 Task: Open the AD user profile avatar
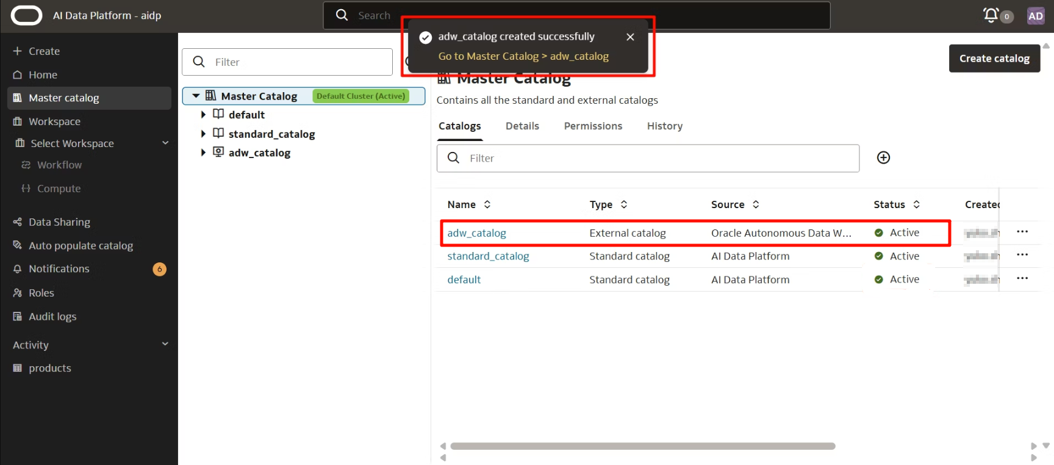point(1036,16)
